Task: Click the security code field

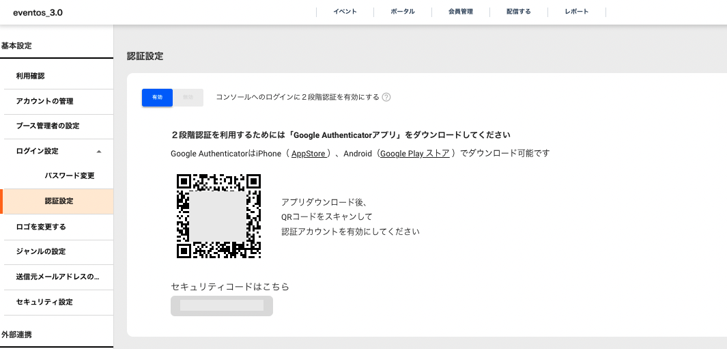Action: 222,306
